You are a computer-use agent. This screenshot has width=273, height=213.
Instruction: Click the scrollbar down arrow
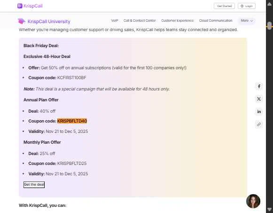coord(269,209)
